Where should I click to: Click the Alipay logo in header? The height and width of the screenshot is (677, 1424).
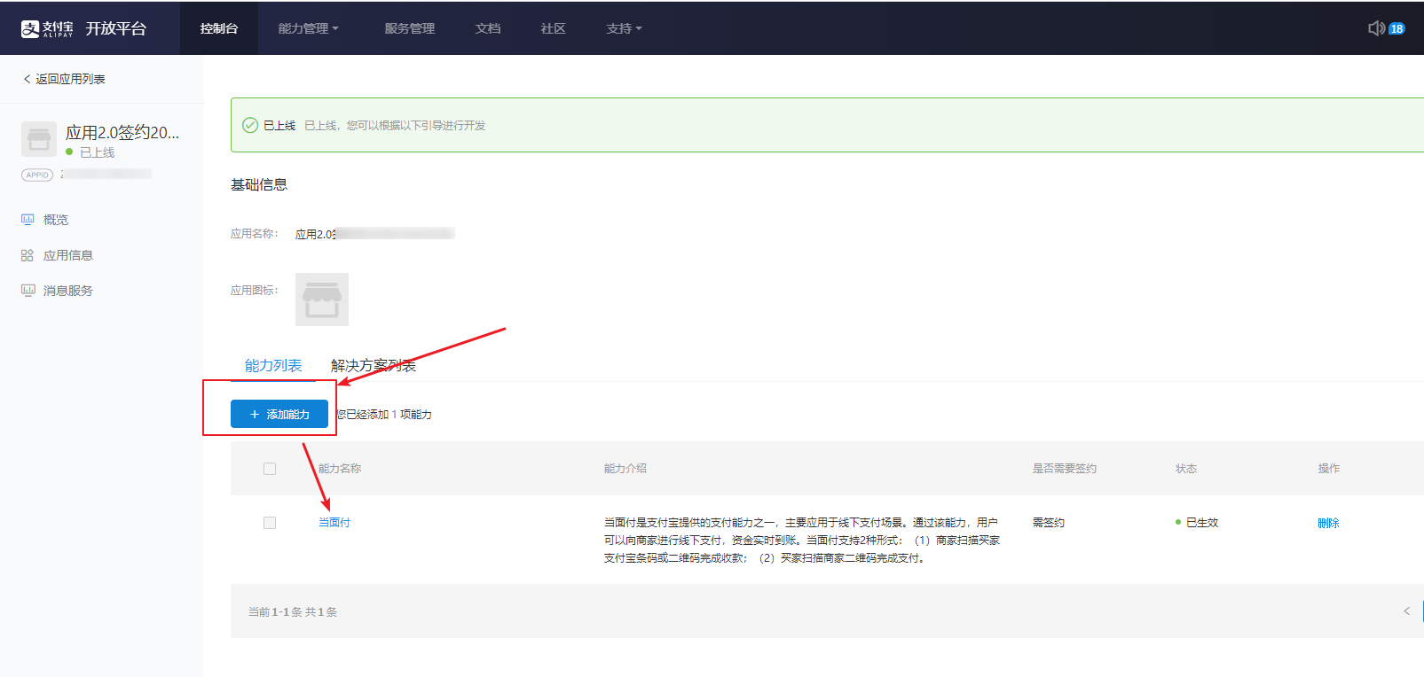coord(47,28)
